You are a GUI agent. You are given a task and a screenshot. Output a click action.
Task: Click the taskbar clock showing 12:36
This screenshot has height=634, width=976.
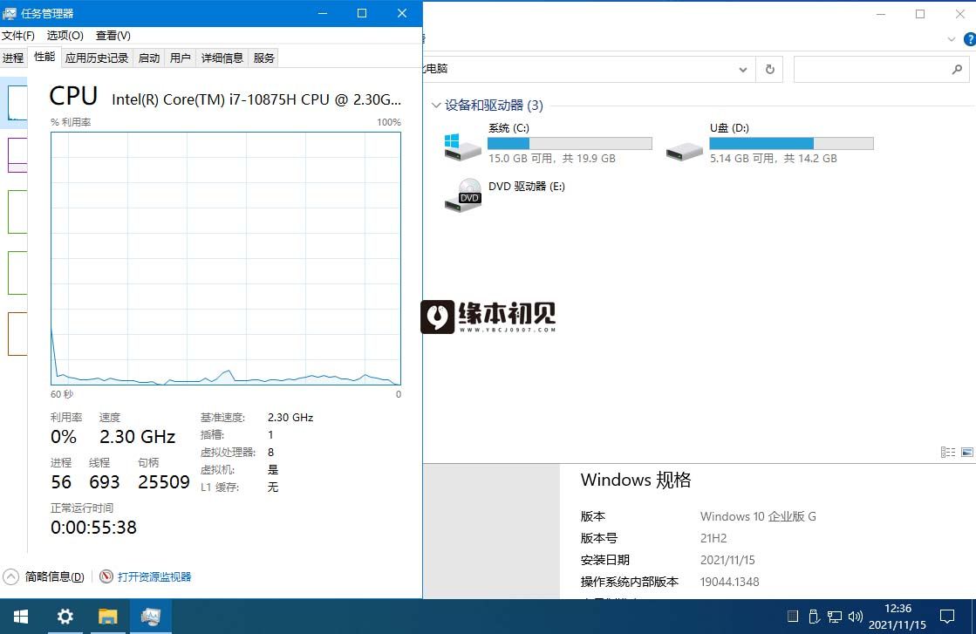pyautogui.click(x=898, y=617)
